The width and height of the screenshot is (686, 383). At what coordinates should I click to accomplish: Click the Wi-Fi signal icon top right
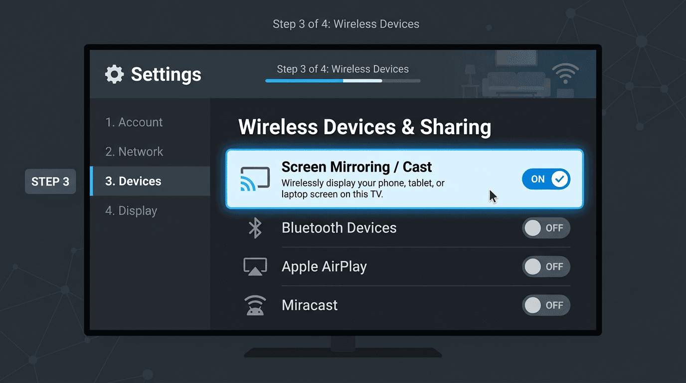point(565,73)
